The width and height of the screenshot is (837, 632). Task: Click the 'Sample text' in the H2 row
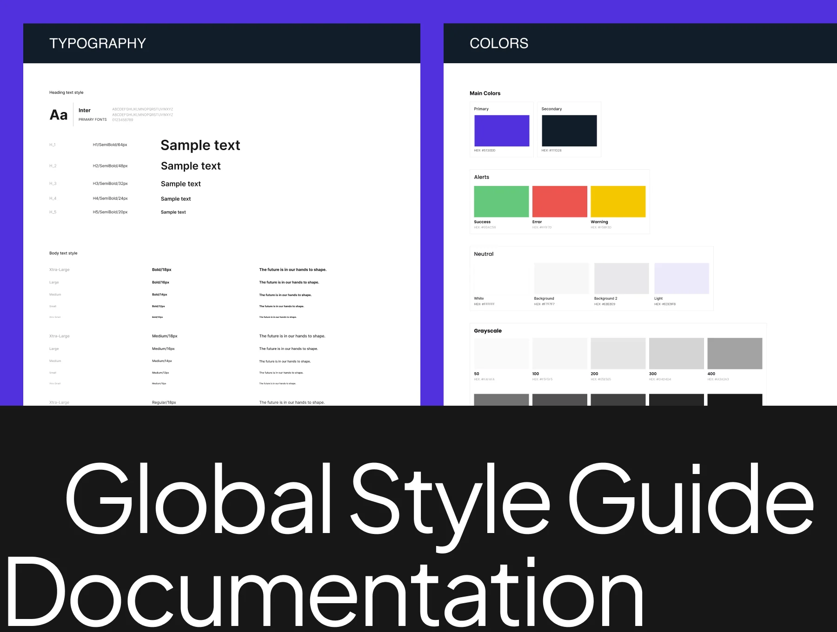[191, 166]
